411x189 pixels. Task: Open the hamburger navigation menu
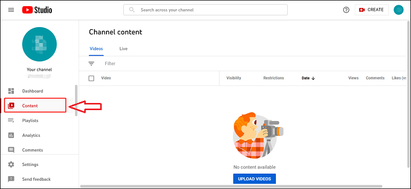11,10
